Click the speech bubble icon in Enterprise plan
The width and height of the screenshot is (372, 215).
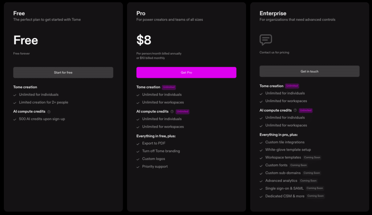click(265, 40)
